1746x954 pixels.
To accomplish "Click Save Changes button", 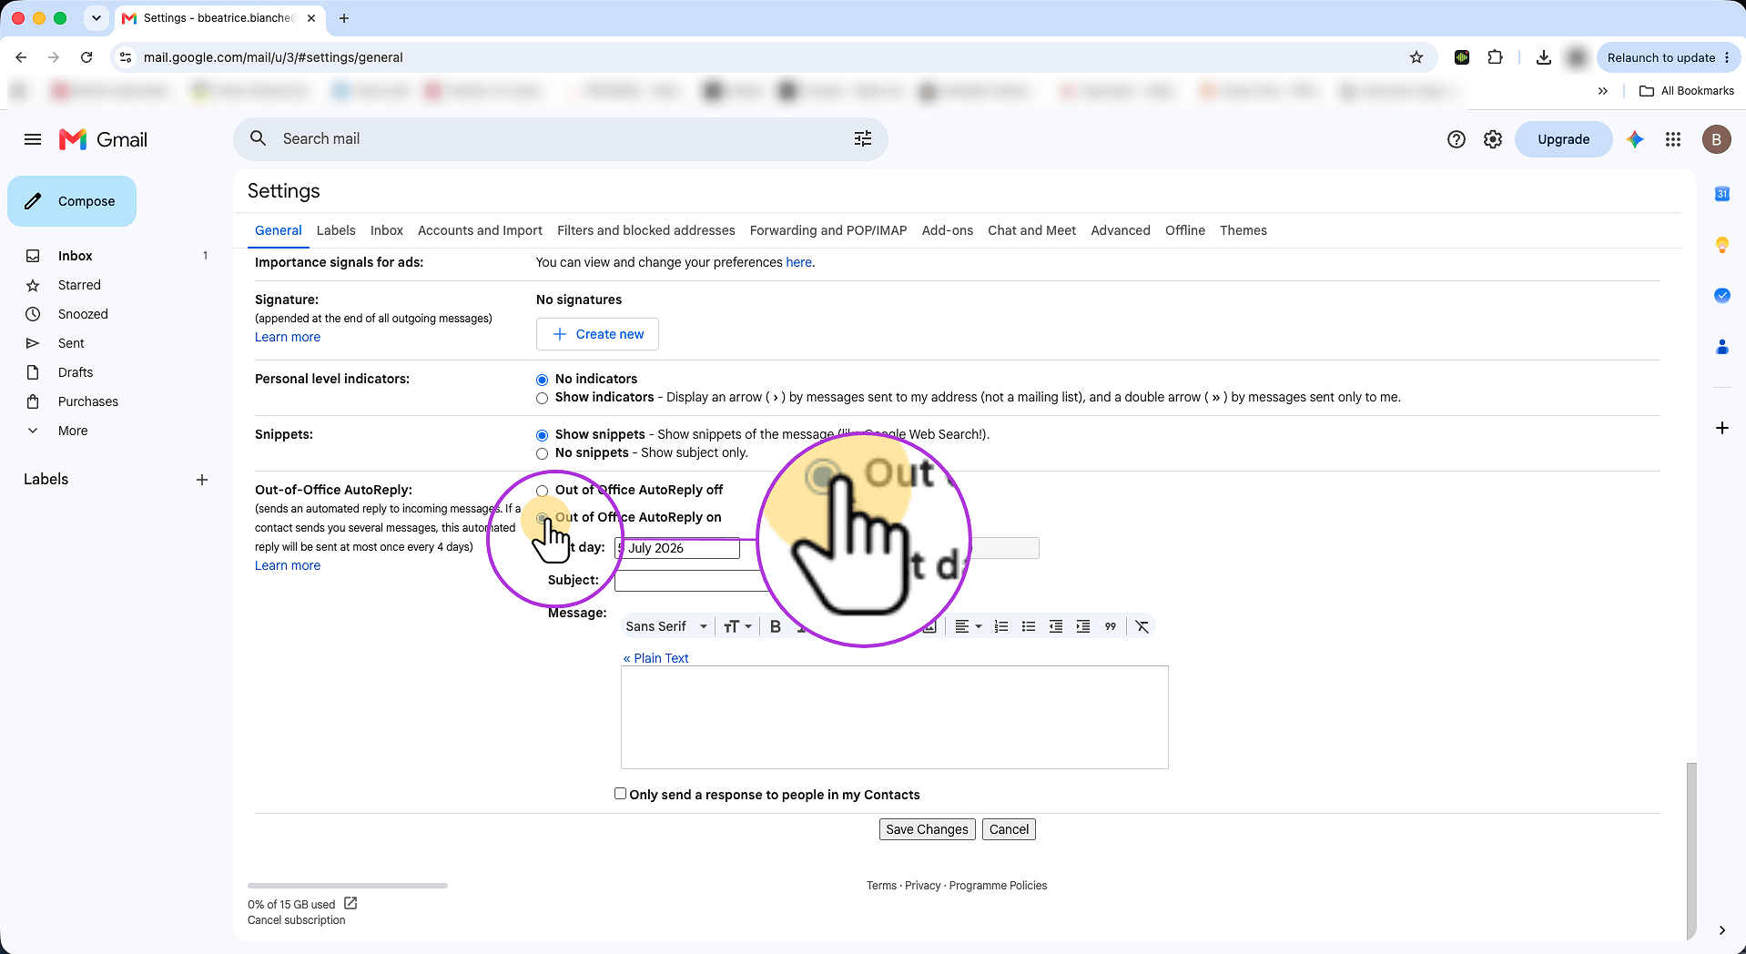I will pos(927,829).
